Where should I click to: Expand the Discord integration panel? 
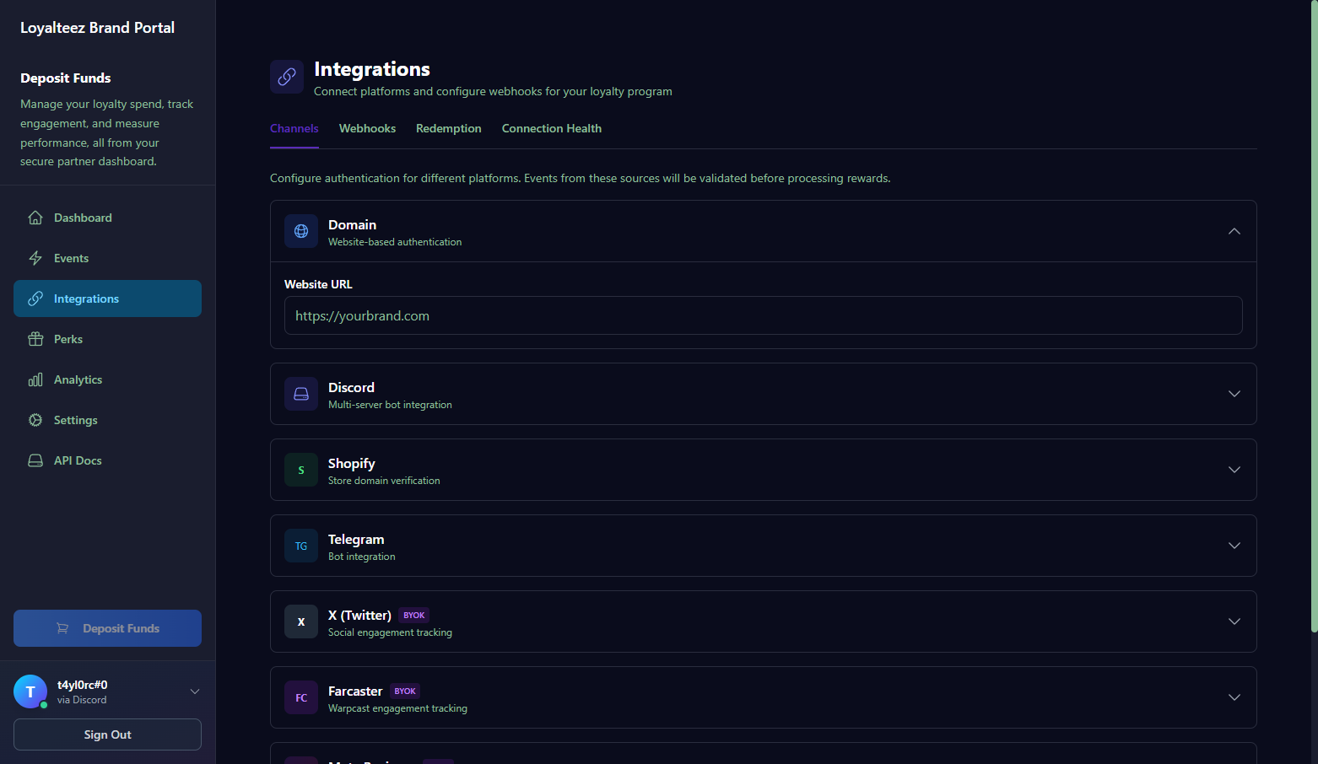point(1234,394)
